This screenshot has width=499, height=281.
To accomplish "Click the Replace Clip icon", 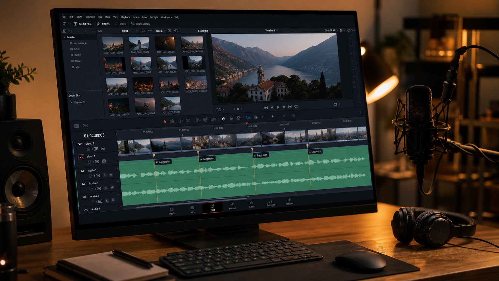I will (213, 119).
